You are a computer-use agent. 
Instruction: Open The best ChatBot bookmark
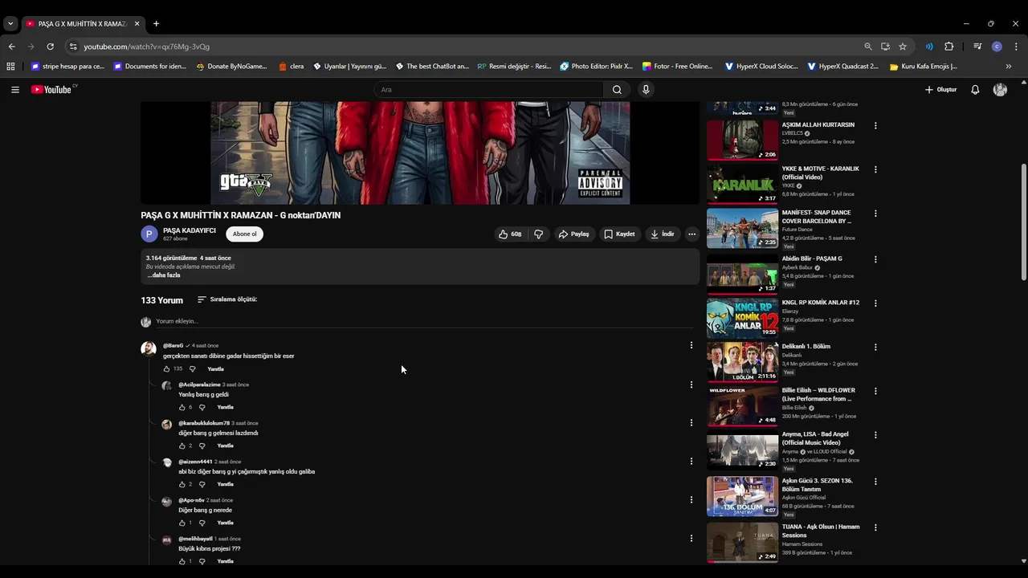(x=431, y=67)
